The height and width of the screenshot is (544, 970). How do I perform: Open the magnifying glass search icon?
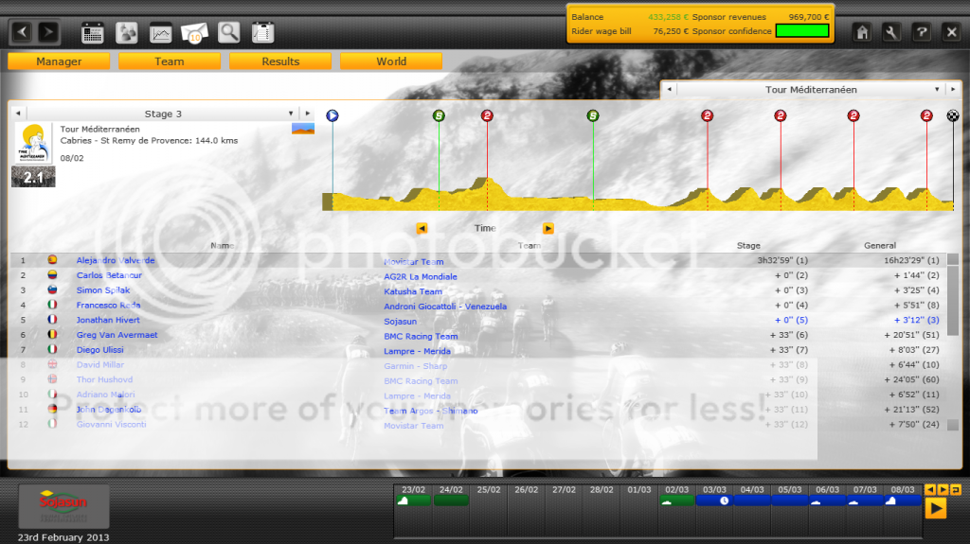pos(229,33)
